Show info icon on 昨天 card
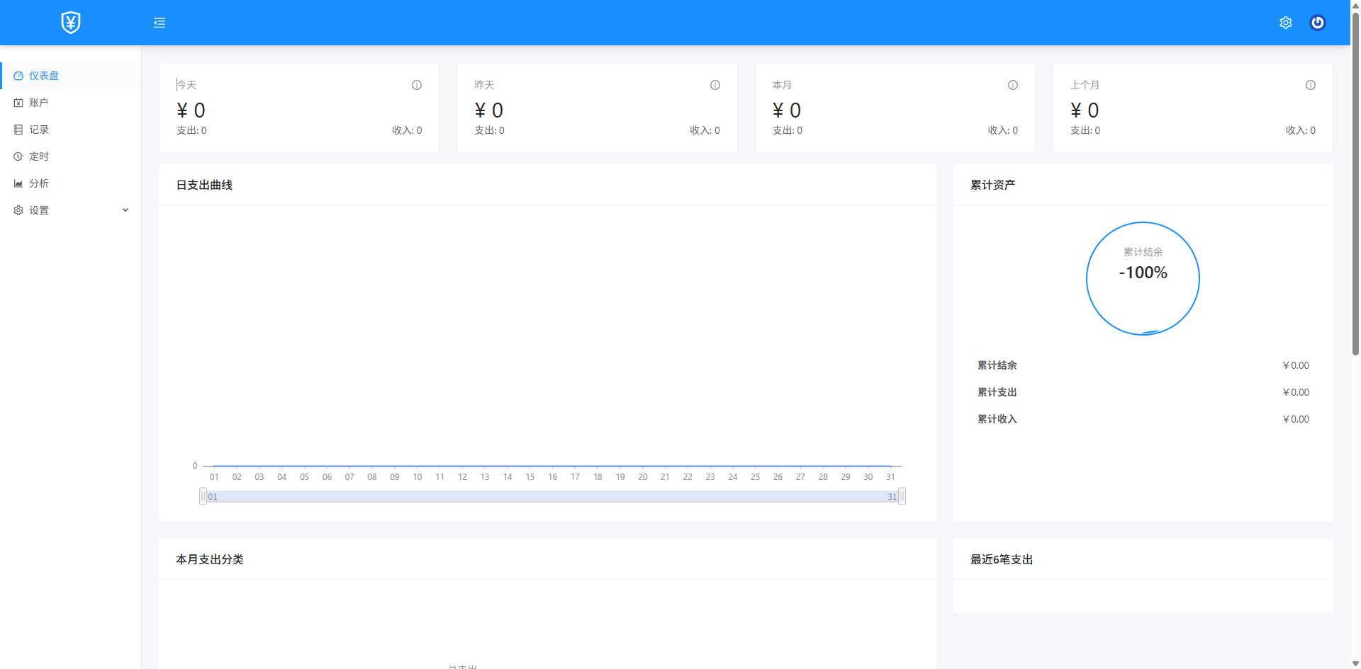This screenshot has height=669, width=1361. pos(715,85)
